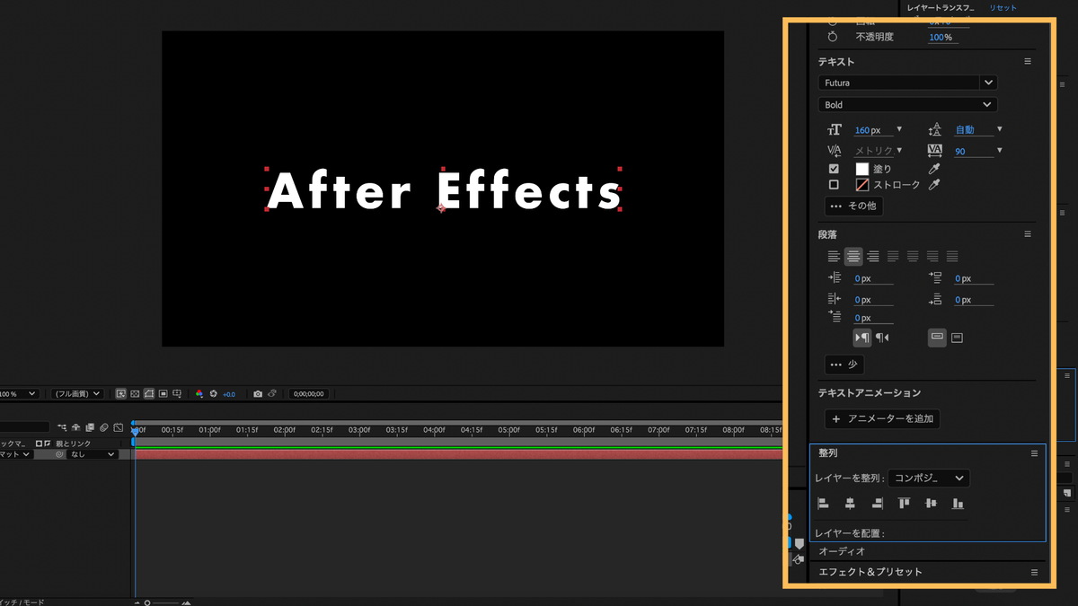Align layer to bottom edge in 整列 panel
This screenshot has height=606, width=1078.
959,504
